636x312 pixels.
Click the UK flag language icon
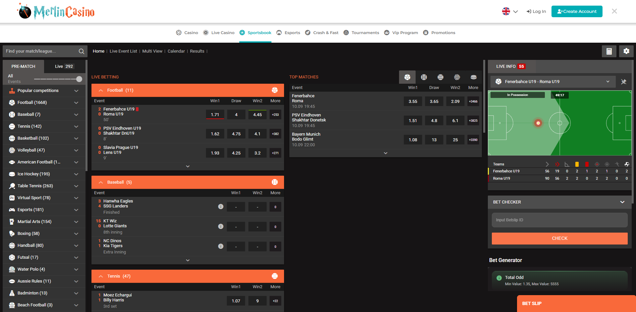(506, 11)
